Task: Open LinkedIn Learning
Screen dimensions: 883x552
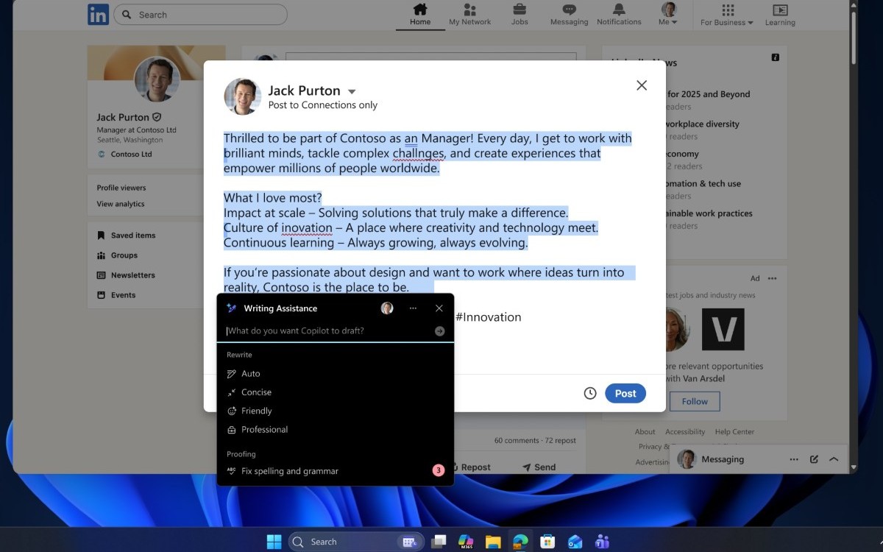Action: [779, 15]
